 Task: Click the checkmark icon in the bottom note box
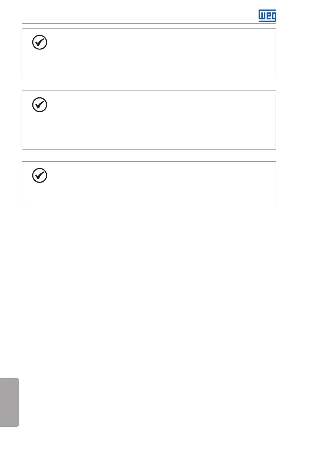point(40,175)
